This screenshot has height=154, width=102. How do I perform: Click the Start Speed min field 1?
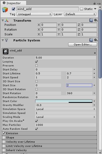(x=48, y=77)
